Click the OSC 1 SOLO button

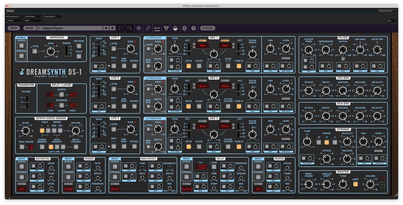[286, 59]
